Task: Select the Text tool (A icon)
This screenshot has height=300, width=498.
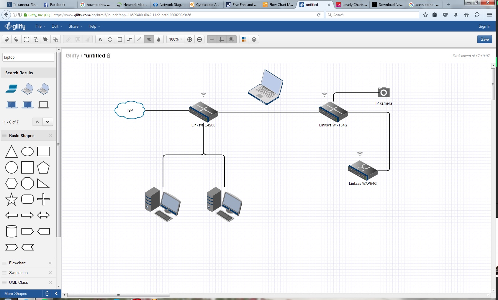Action: [100, 39]
